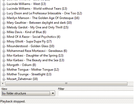Image resolution: width=134 pixels, height=104 pixels.
Task: Expand Mozart_Zehetmair node
Action: (x=4, y=79)
